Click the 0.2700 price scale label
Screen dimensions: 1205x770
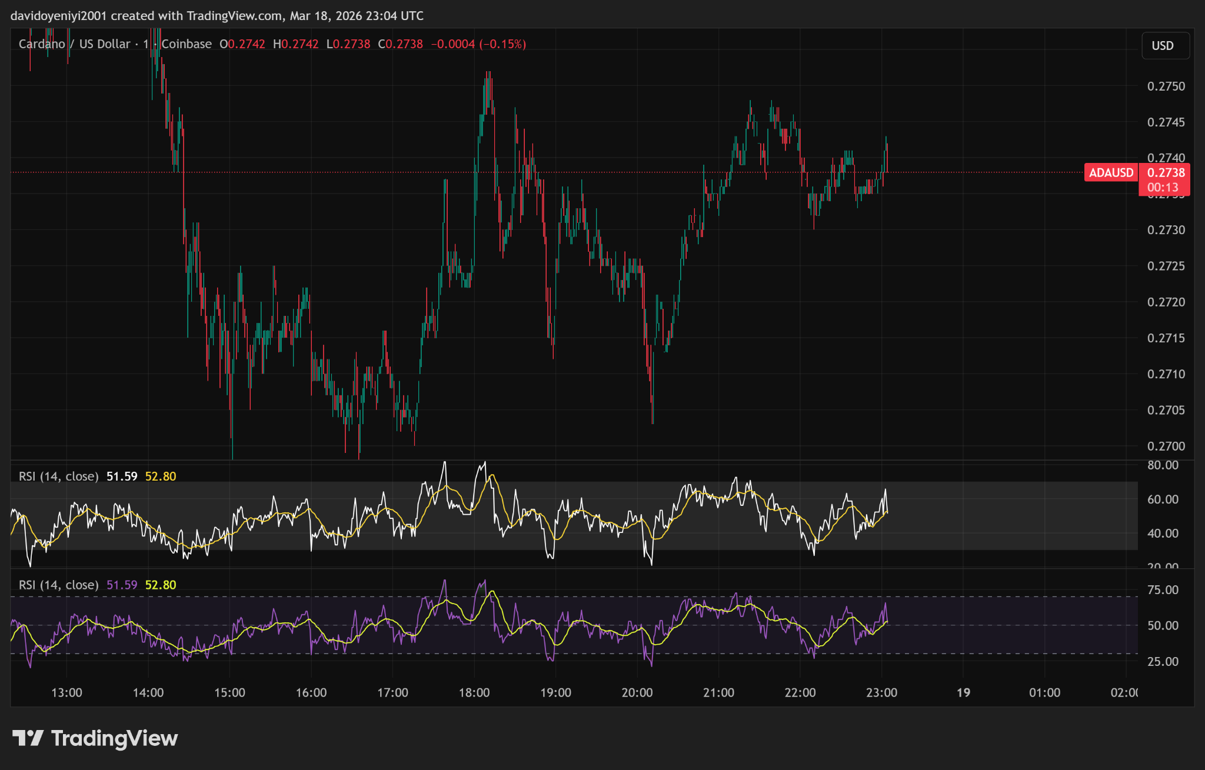(x=1166, y=446)
